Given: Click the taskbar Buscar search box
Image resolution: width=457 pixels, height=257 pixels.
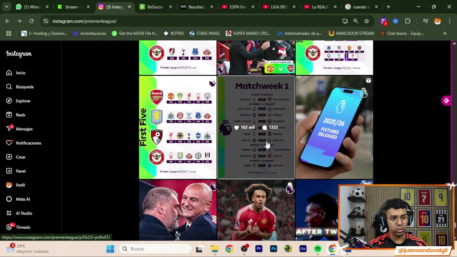Looking at the screenshot, I should (155, 249).
